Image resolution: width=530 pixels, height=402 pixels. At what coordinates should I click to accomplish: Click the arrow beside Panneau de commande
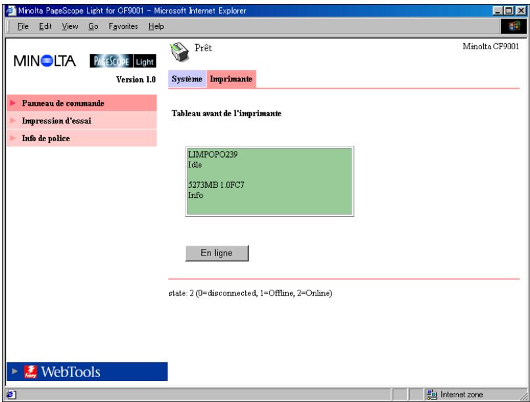(13, 103)
